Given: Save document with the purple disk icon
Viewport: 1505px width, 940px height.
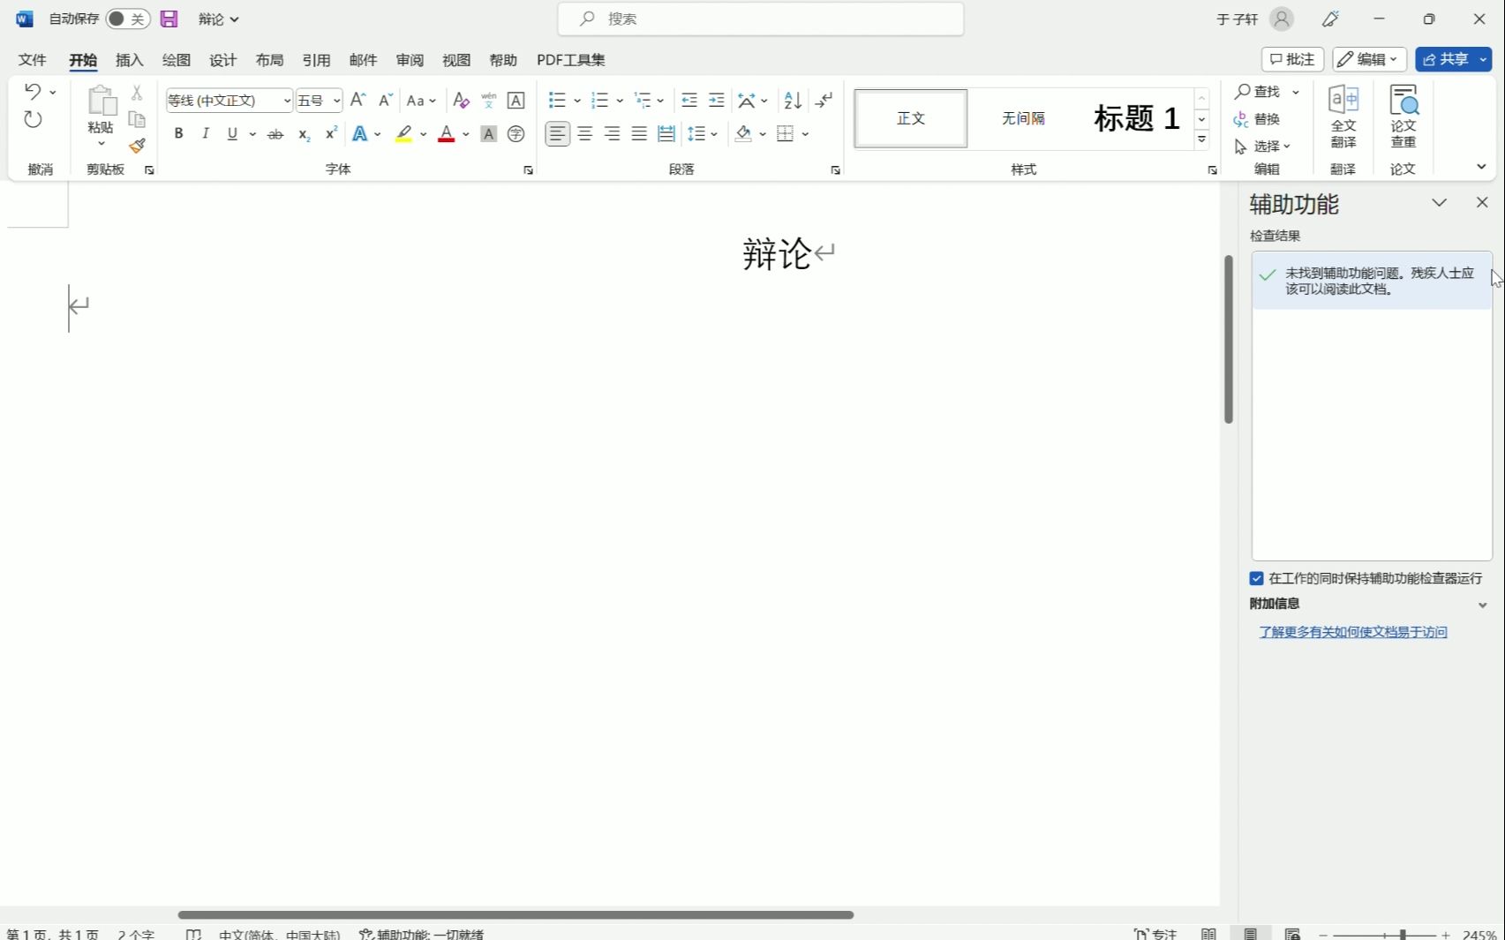Looking at the screenshot, I should tap(169, 19).
